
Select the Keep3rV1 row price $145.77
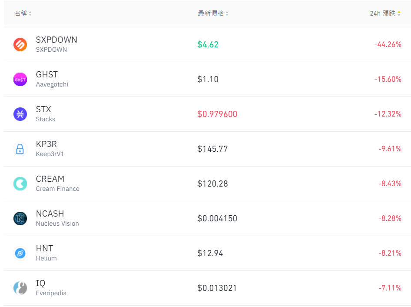[212, 149]
